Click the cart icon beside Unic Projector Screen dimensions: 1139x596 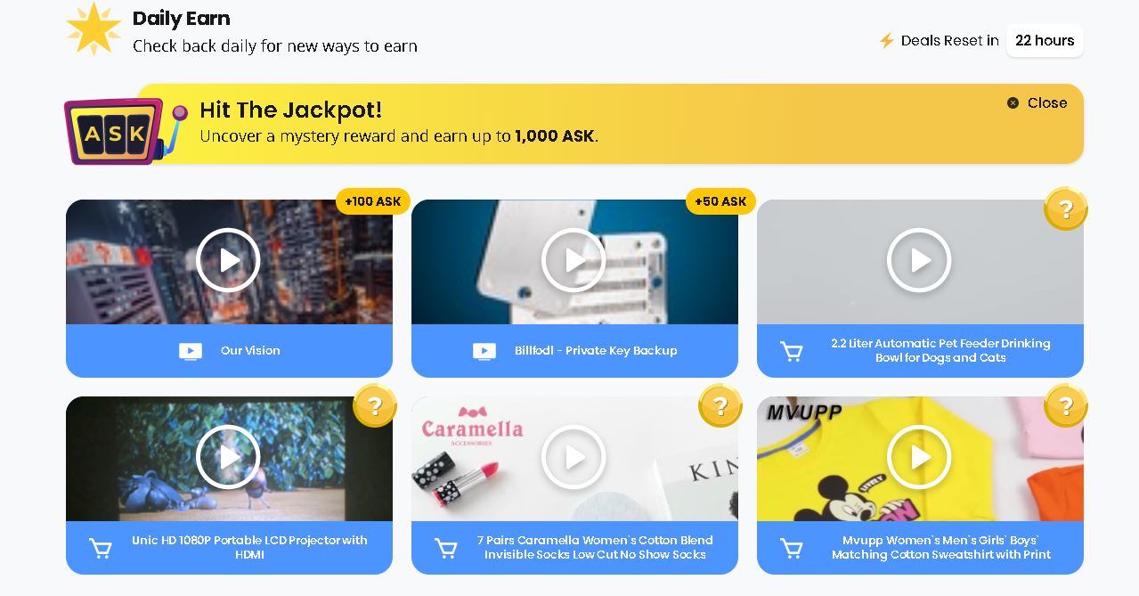(101, 548)
